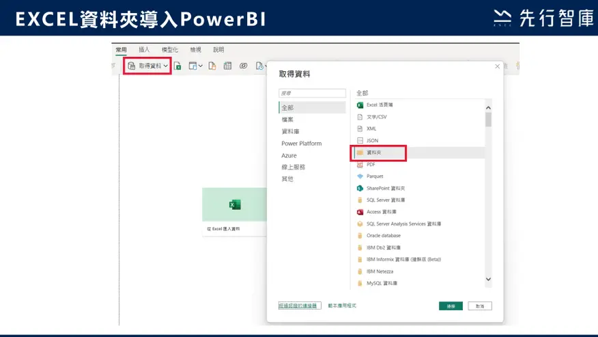Select the 'Excel 活頁簿' list entry text
Image resolution: width=598 pixels, height=337 pixels.
tap(380, 105)
